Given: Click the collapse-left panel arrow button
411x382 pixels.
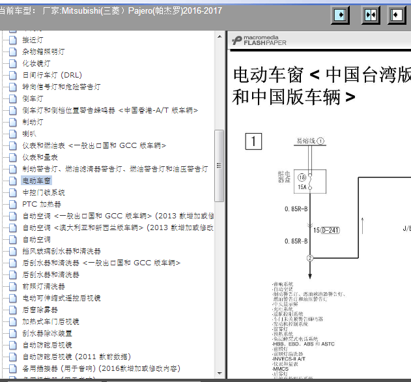Looking at the screenshot, I should coord(397,15).
